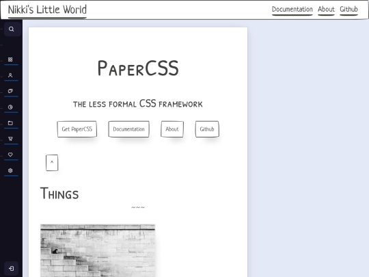
Task: Open the folder icon in sidebar
Action: 10,123
